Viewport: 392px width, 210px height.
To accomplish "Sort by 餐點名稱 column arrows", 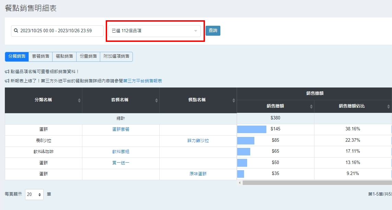I will click(x=234, y=100).
